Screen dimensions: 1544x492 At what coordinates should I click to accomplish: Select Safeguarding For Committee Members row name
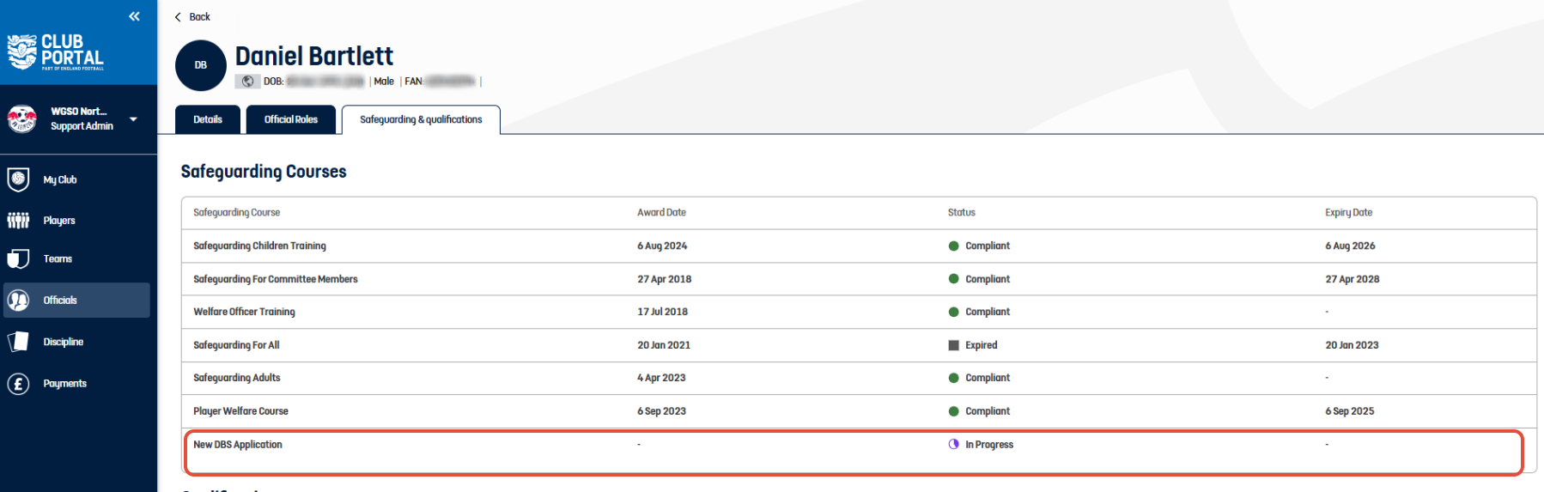click(x=276, y=279)
